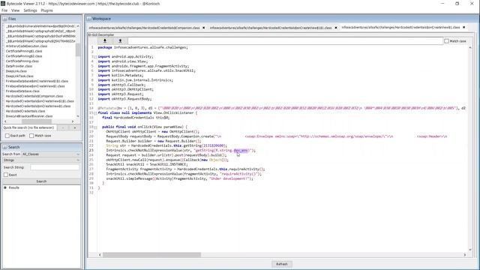Screen dimensions: 480x270
Task: Switch to the HardcodedCredentials$Companion.class tab
Action: coord(144,28)
